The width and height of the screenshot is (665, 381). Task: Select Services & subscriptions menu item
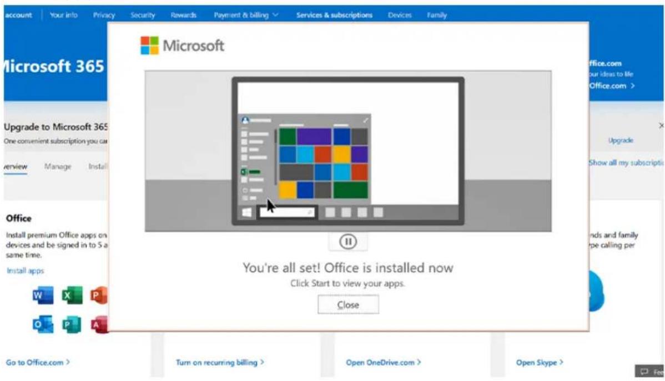tap(334, 15)
